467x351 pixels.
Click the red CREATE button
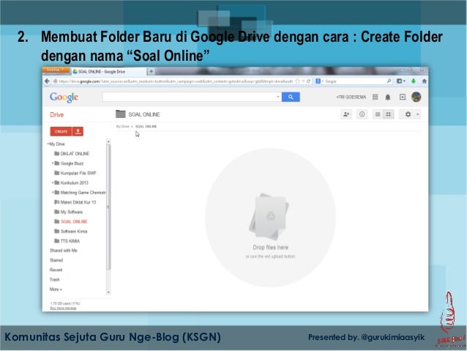point(61,131)
